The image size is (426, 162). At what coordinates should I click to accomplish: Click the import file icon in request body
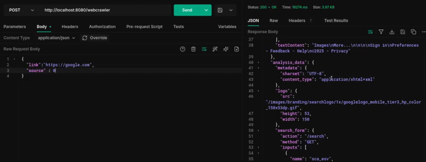pos(236,49)
